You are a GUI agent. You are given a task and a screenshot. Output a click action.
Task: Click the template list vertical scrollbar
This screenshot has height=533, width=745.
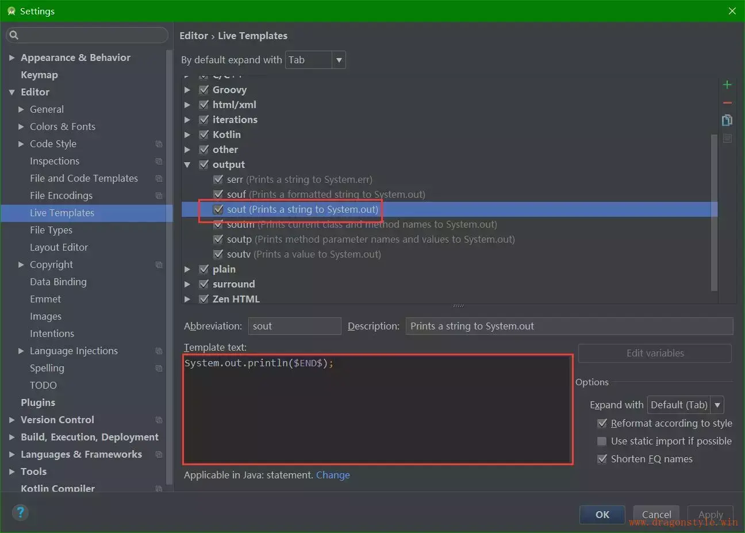click(x=714, y=213)
